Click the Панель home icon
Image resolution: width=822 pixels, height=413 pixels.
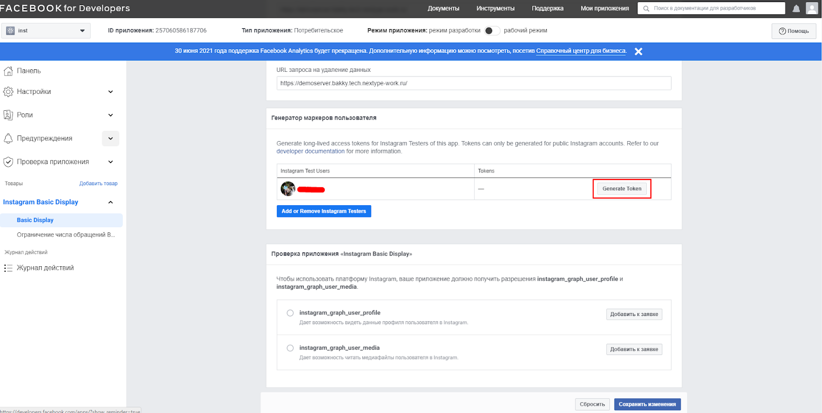8,71
